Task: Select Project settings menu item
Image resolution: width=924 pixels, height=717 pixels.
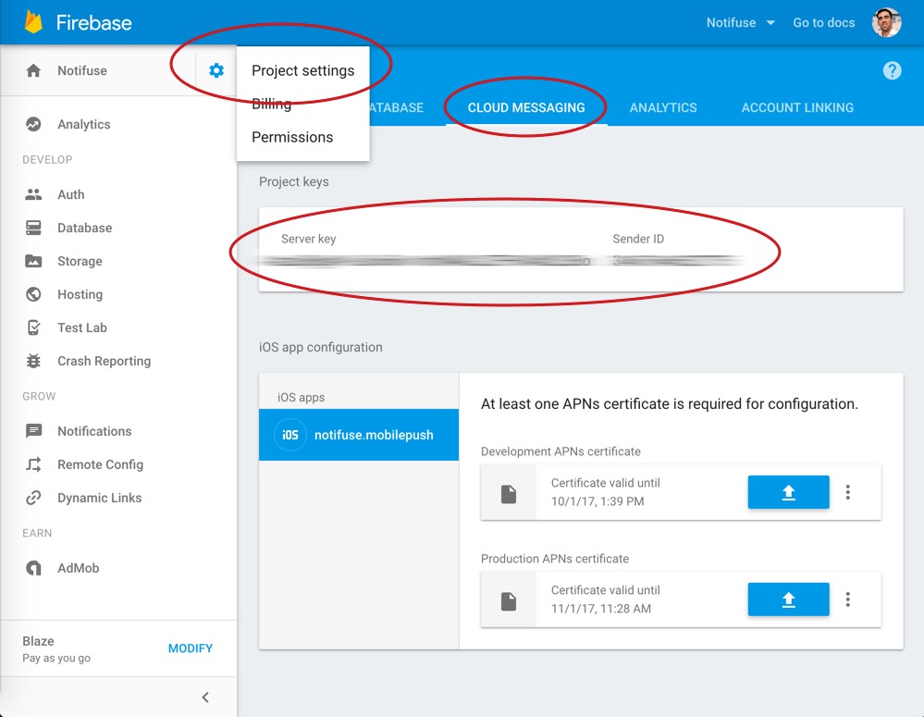Action: click(302, 70)
